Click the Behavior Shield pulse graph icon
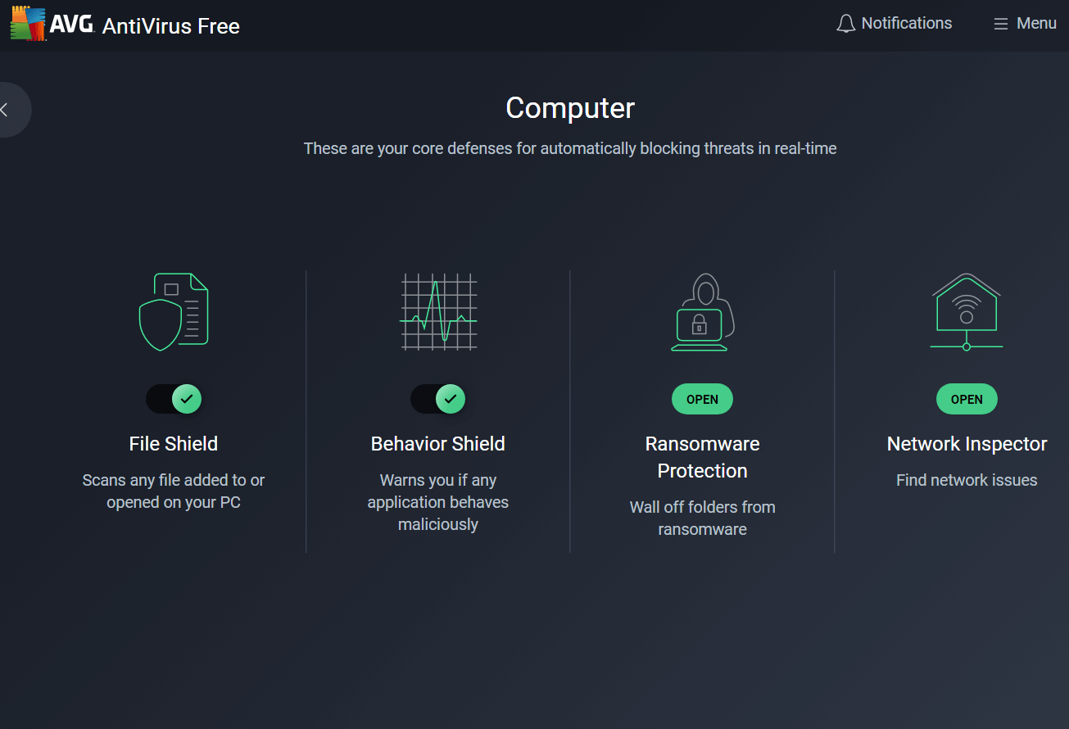 click(x=438, y=312)
